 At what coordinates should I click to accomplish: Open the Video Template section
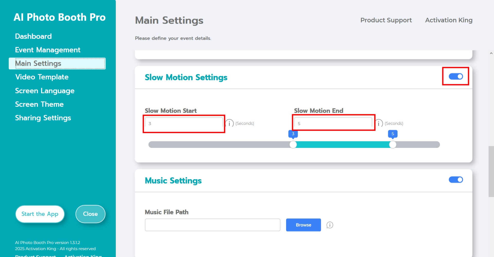click(42, 77)
